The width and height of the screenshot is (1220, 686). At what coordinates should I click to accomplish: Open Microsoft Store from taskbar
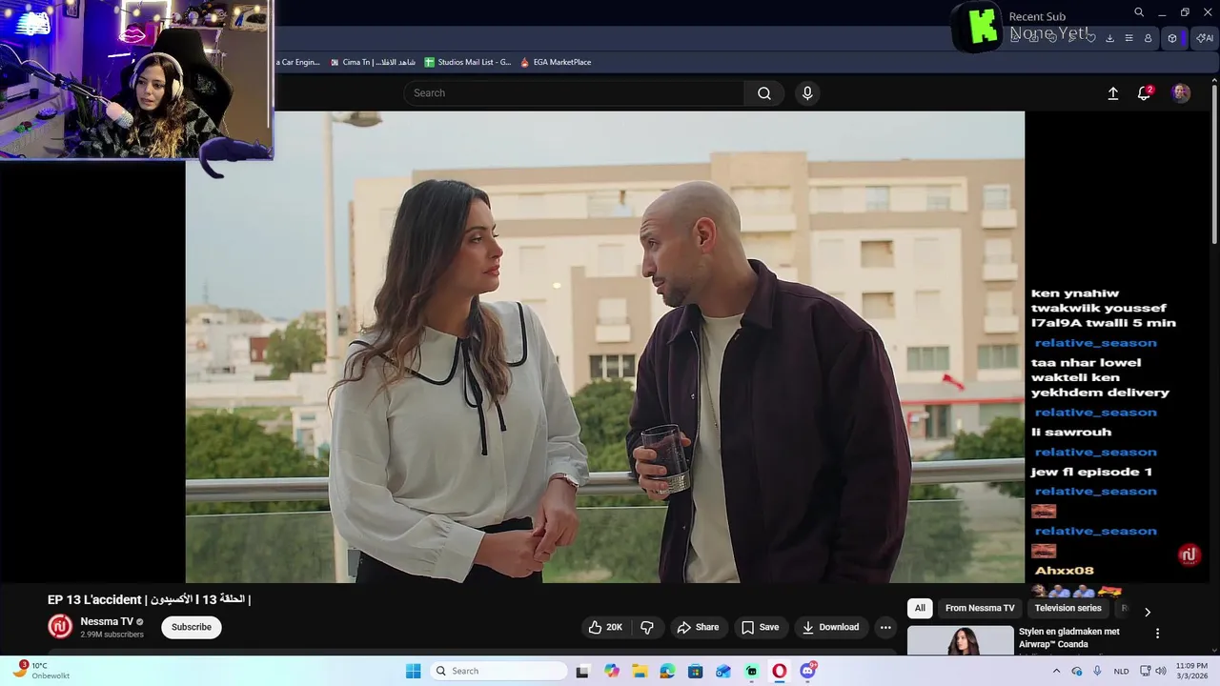pos(696,671)
